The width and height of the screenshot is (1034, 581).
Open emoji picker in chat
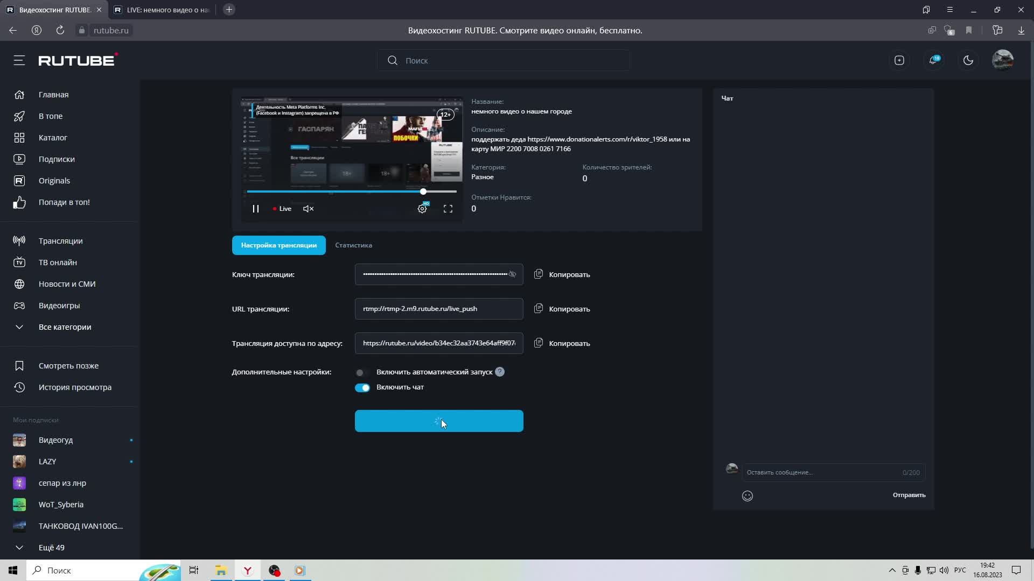[x=747, y=496]
